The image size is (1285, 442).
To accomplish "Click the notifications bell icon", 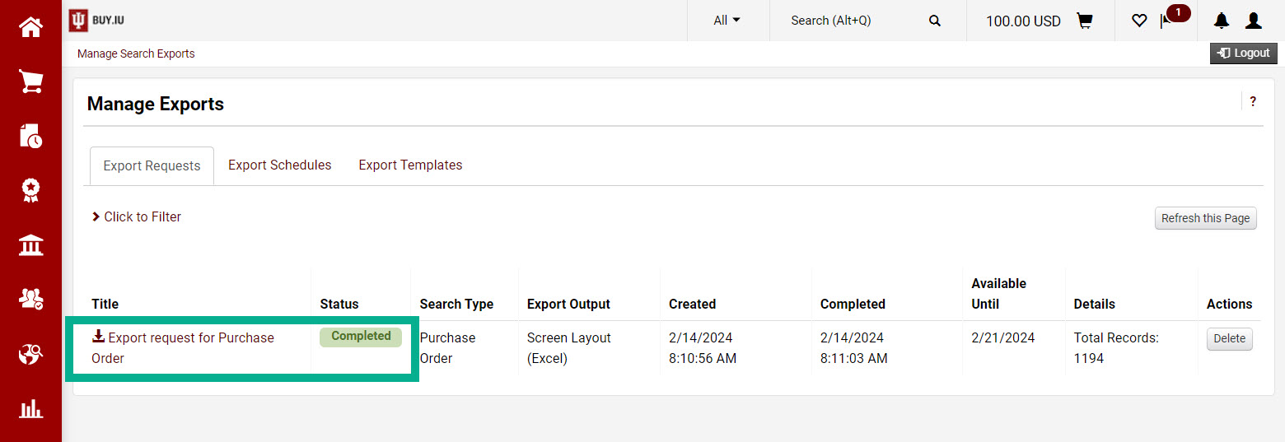I will pos(1222,21).
